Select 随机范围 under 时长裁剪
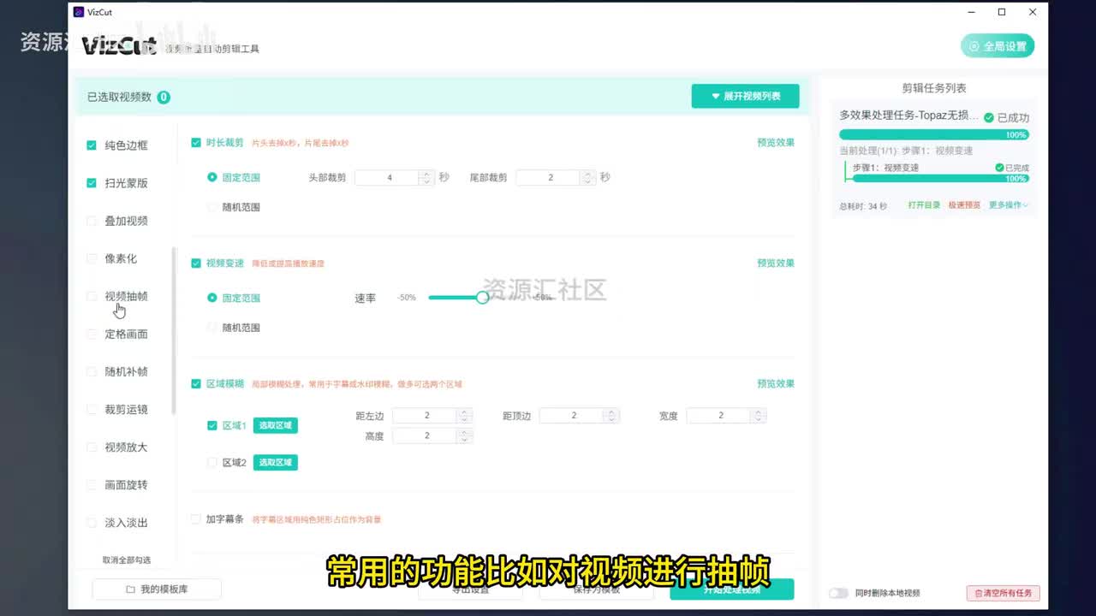This screenshot has height=616, width=1096. click(x=212, y=207)
